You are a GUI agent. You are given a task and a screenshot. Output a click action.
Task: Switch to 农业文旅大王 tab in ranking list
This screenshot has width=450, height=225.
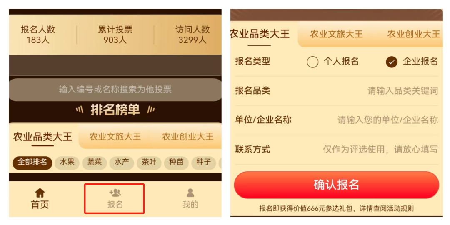[115, 137]
